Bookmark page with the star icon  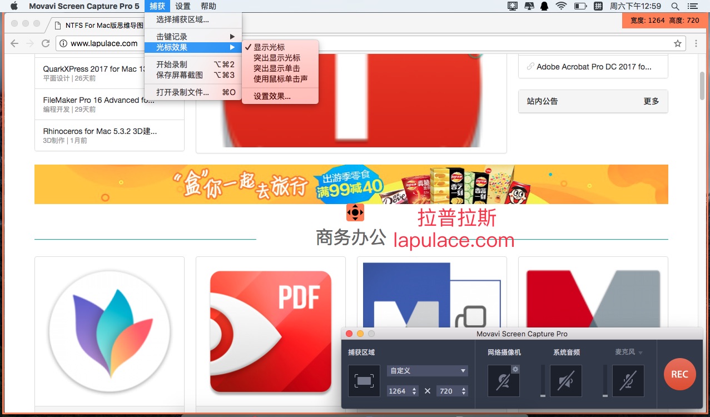pos(677,43)
